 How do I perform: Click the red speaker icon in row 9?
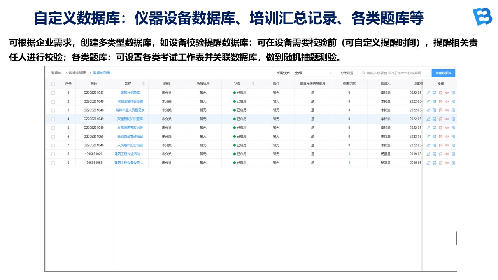point(447,163)
